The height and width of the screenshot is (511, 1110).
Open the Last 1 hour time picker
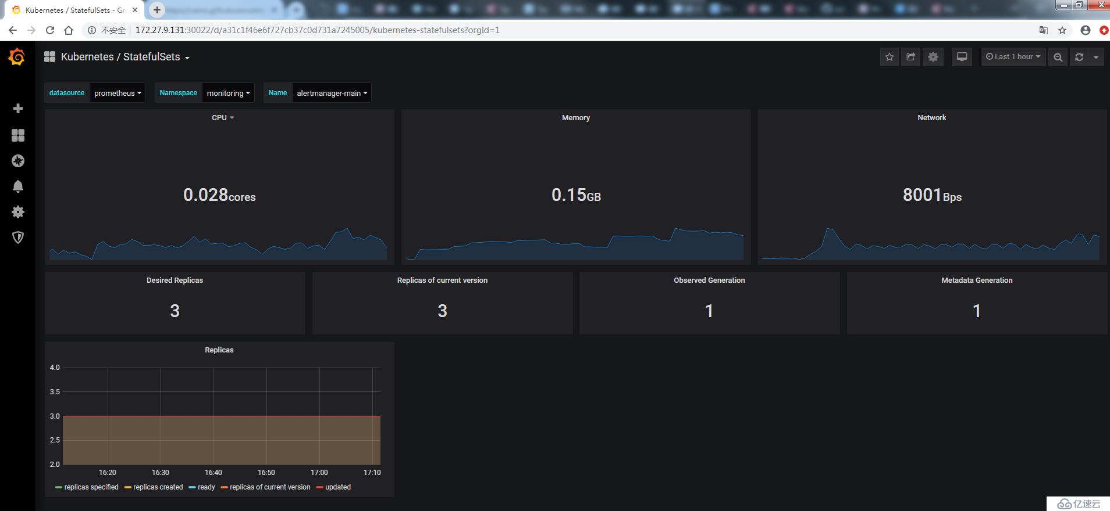coord(1013,57)
